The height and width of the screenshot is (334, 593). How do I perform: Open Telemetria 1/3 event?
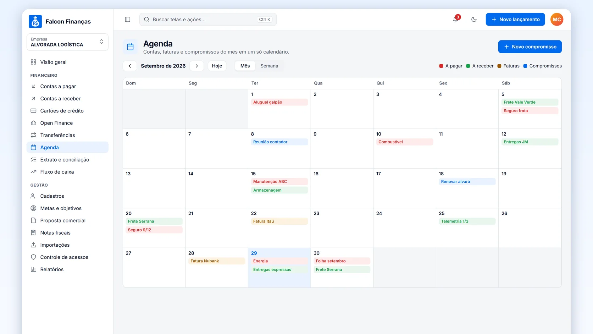(x=467, y=221)
